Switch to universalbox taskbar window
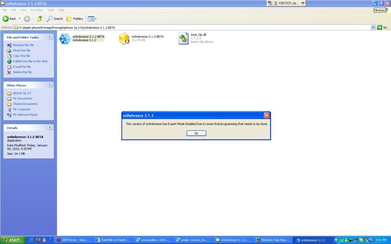 (153, 240)
